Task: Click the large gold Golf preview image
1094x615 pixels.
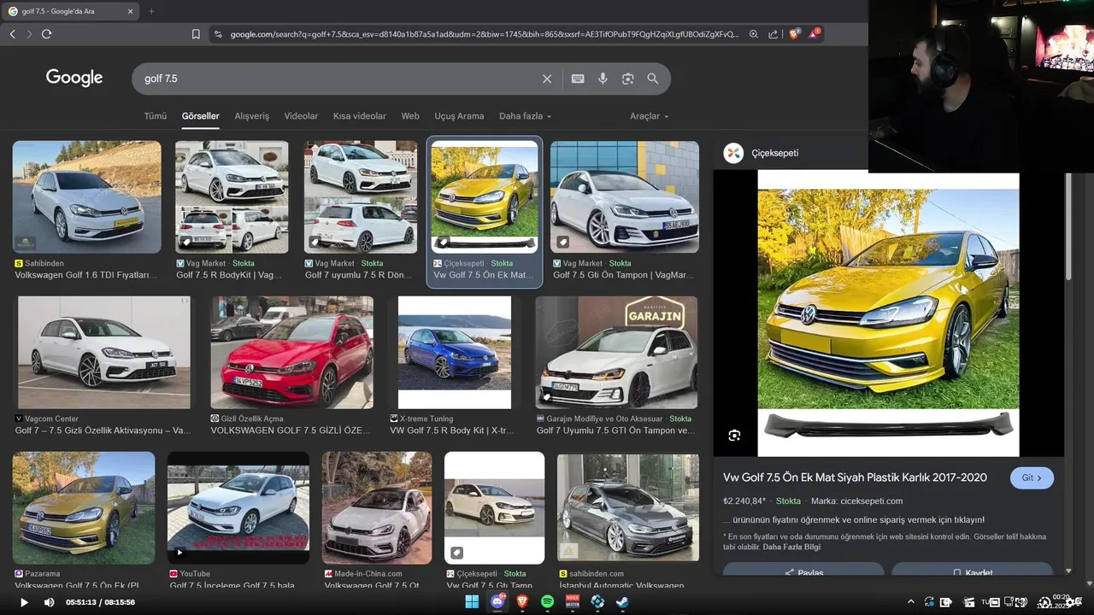Action: point(888,314)
